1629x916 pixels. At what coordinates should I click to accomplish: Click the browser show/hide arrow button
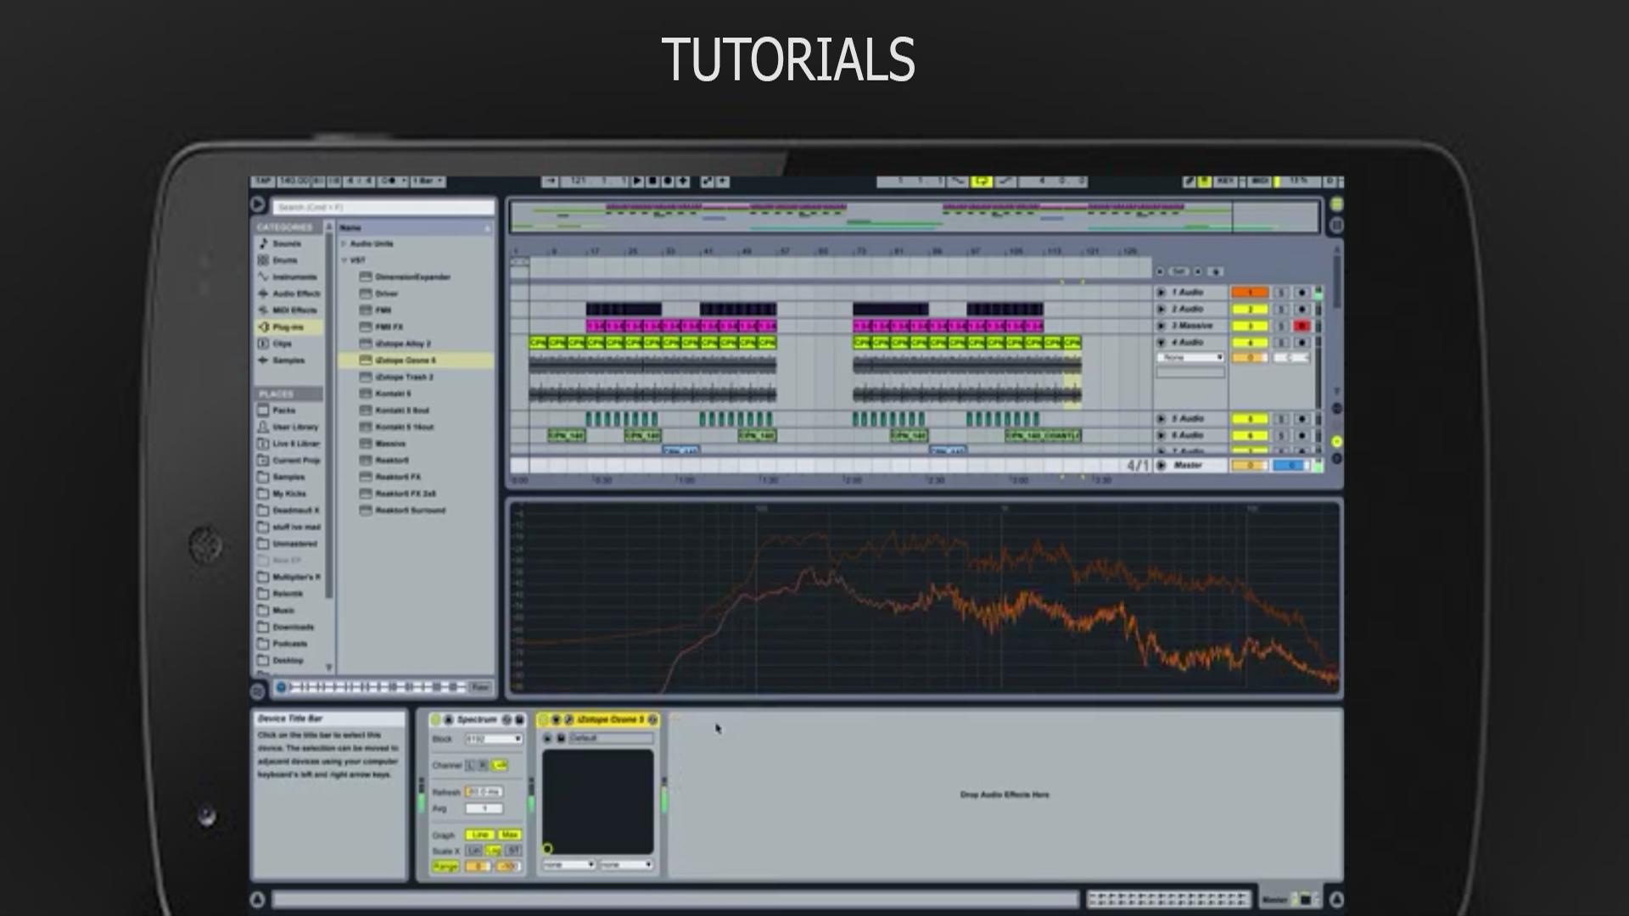[x=258, y=204]
